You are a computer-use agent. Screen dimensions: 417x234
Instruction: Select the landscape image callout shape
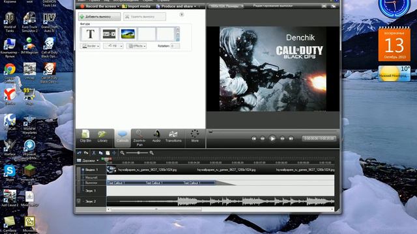[x=128, y=34]
